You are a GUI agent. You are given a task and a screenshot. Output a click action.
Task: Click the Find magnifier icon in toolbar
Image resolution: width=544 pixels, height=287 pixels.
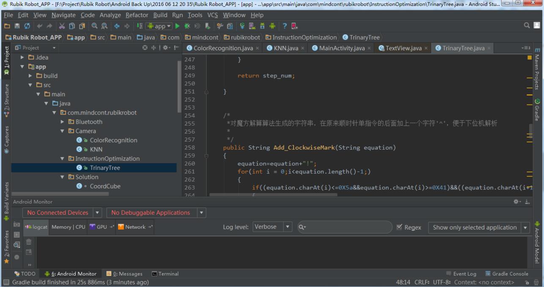point(94,26)
